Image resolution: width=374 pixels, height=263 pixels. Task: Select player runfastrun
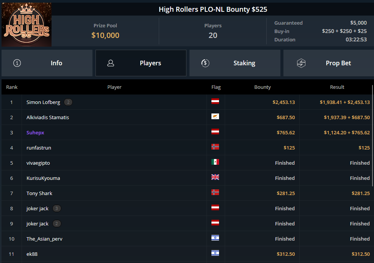click(x=39, y=148)
